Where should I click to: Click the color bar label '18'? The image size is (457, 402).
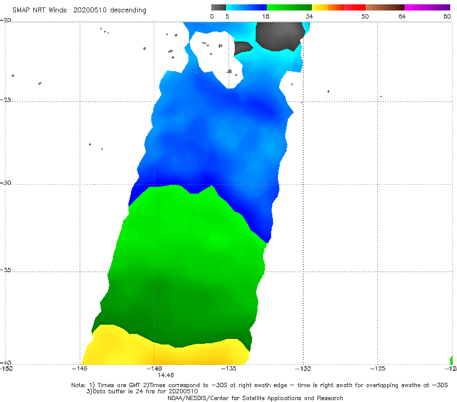(x=266, y=17)
